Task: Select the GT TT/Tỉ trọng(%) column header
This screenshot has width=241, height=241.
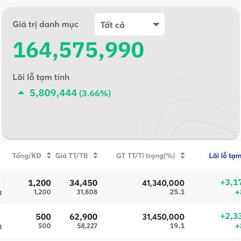Action: pyautogui.click(x=145, y=156)
